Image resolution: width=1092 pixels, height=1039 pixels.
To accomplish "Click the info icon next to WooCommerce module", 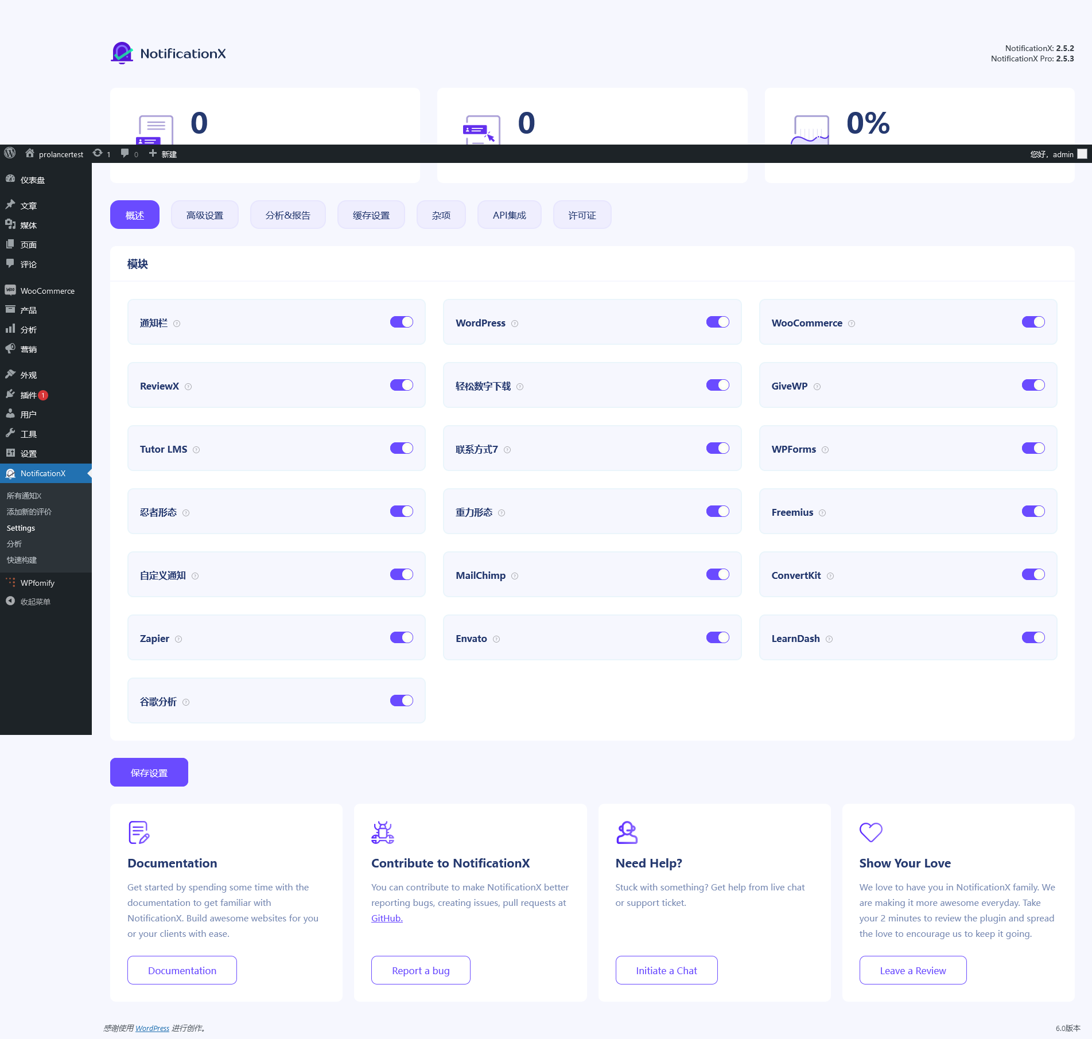I will [x=852, y=324].
